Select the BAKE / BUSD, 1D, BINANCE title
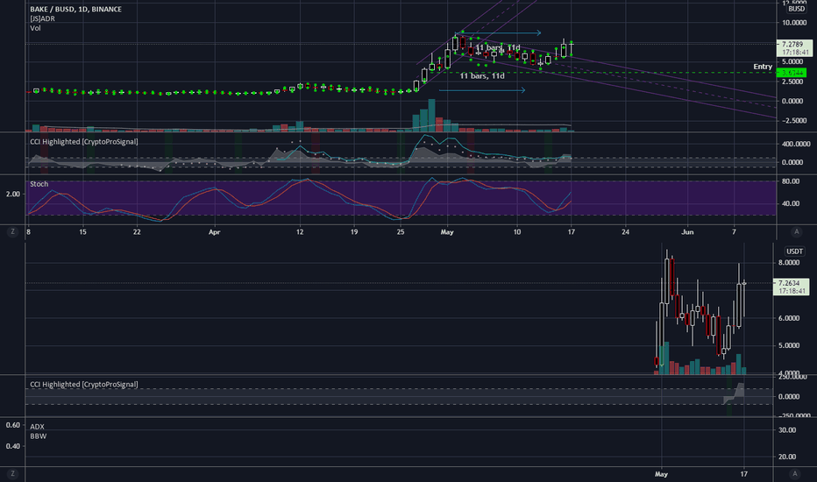Image resolution: width=817 pixels, height=482 pixels. pyautogui.click(x=75, y=9)
